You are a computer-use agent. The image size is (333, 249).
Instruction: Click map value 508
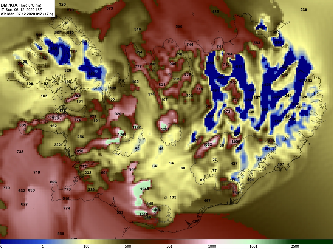coord(113,88)
